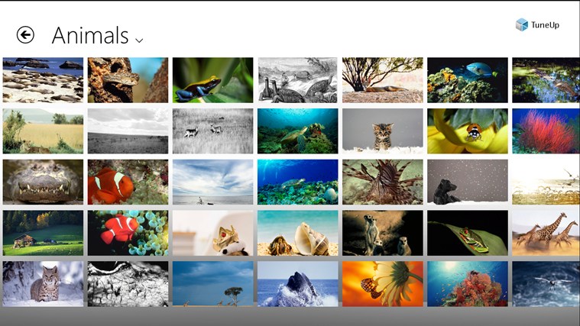Open the black bear in snow thumbnail

coord(467,182)
